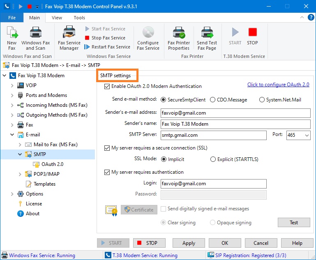Expand Incoming Methods (MS Fax) node
Viewport: 316px width, 260px height.
(12, 105)
